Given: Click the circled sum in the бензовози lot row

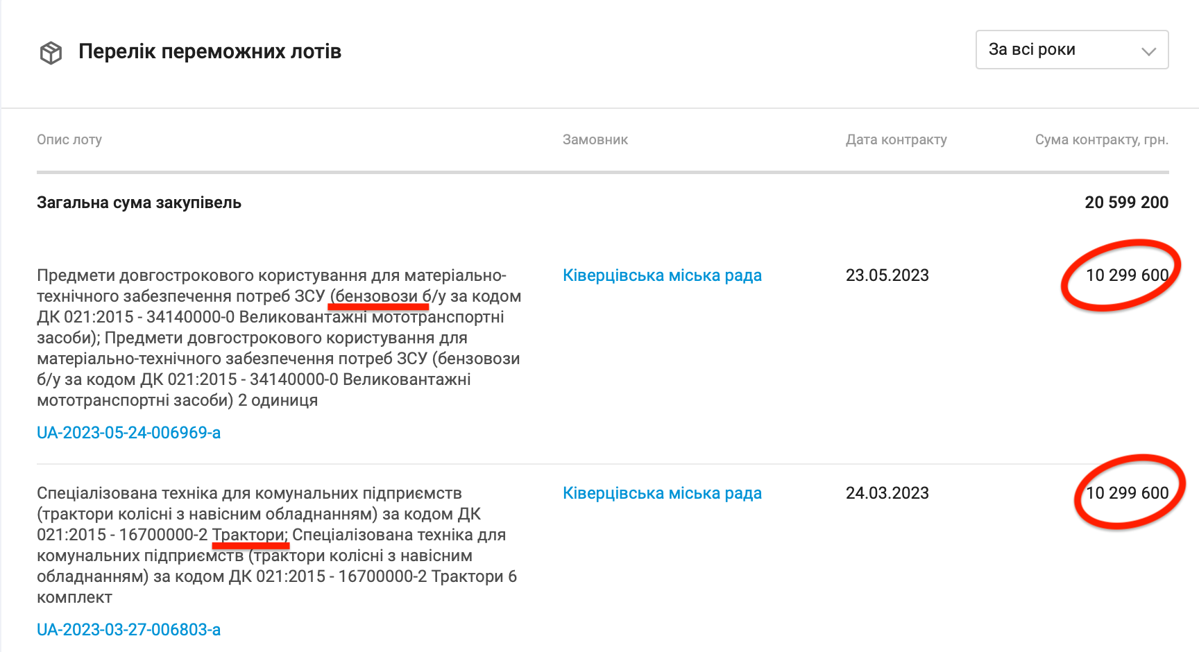Looking at the screenshot, I should coord(1126,275).
